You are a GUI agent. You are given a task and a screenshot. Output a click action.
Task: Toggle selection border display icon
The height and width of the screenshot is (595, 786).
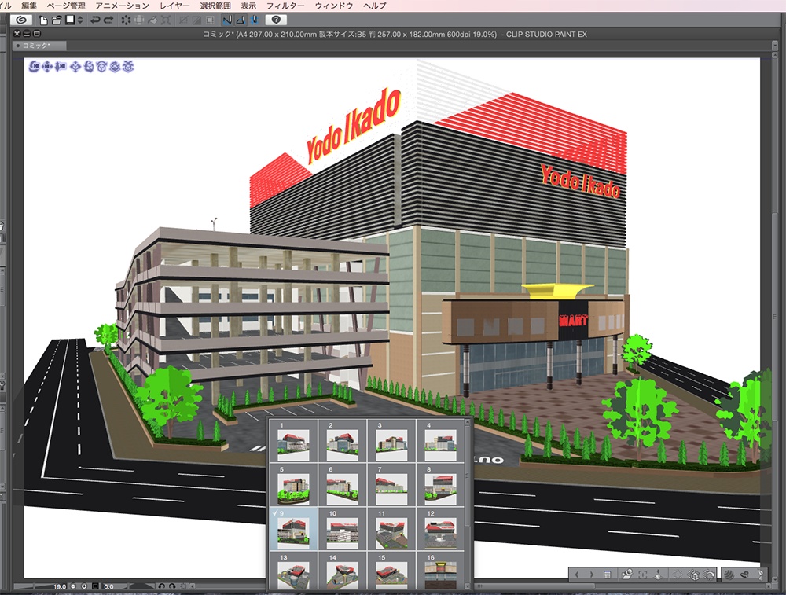click(x=210, y=20)
